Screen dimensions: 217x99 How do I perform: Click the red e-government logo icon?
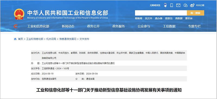tap(16, 26)
